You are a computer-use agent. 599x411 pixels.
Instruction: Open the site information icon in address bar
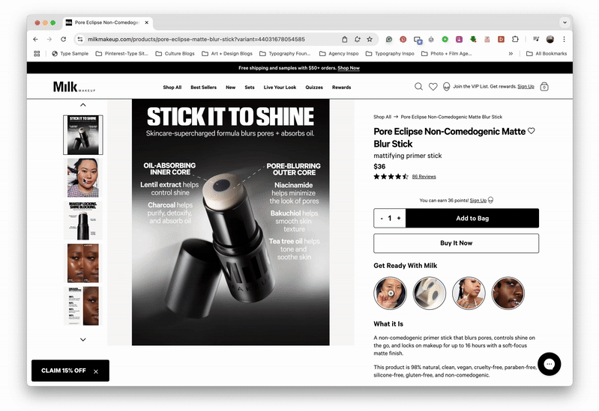point(79,40)
